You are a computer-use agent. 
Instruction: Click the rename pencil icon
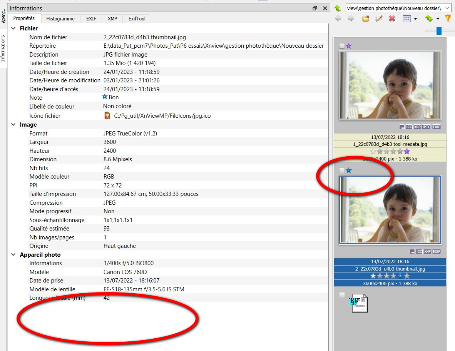[x=379, y=18]
